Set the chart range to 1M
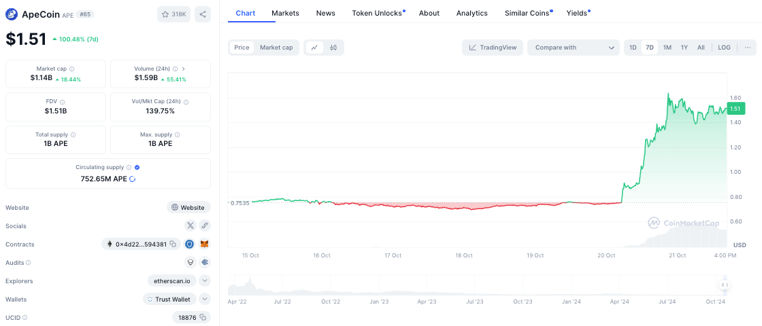The width and height of the screenshot is (762, 326). [667, 48]
